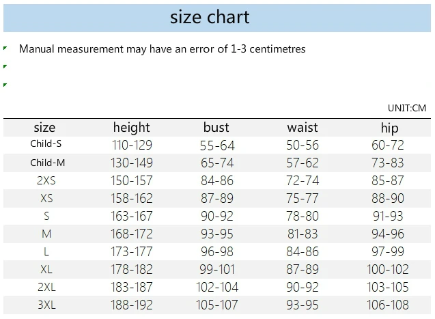Screen dimensions: 435x319
Task: Select the XL hip value 100-102
Action: (388, 269)
